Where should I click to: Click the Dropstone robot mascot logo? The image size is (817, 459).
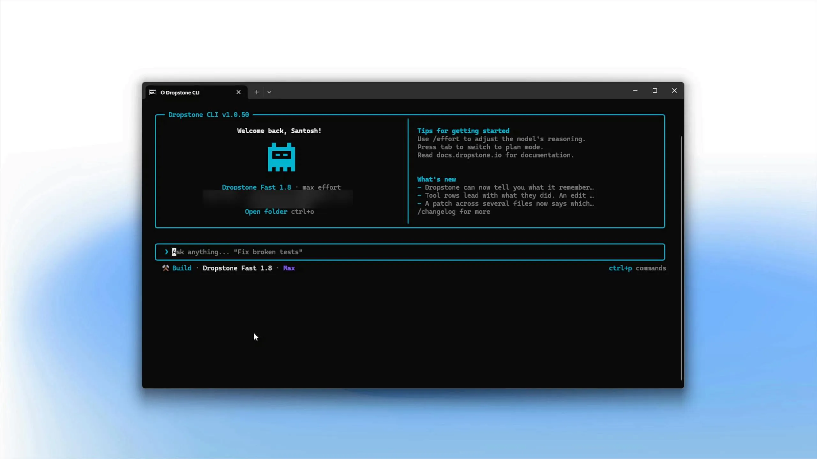[281, 157]
